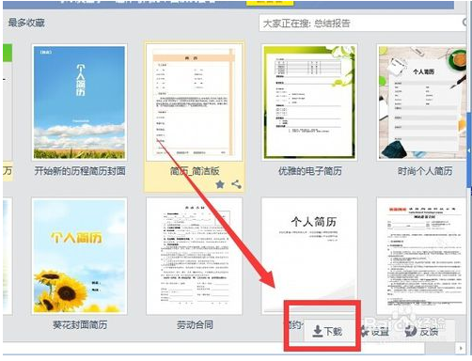Open 开始新的历程简历封面 template thumbnail
The height and width of the screenshot is (361, 472).
coord(79,102)
